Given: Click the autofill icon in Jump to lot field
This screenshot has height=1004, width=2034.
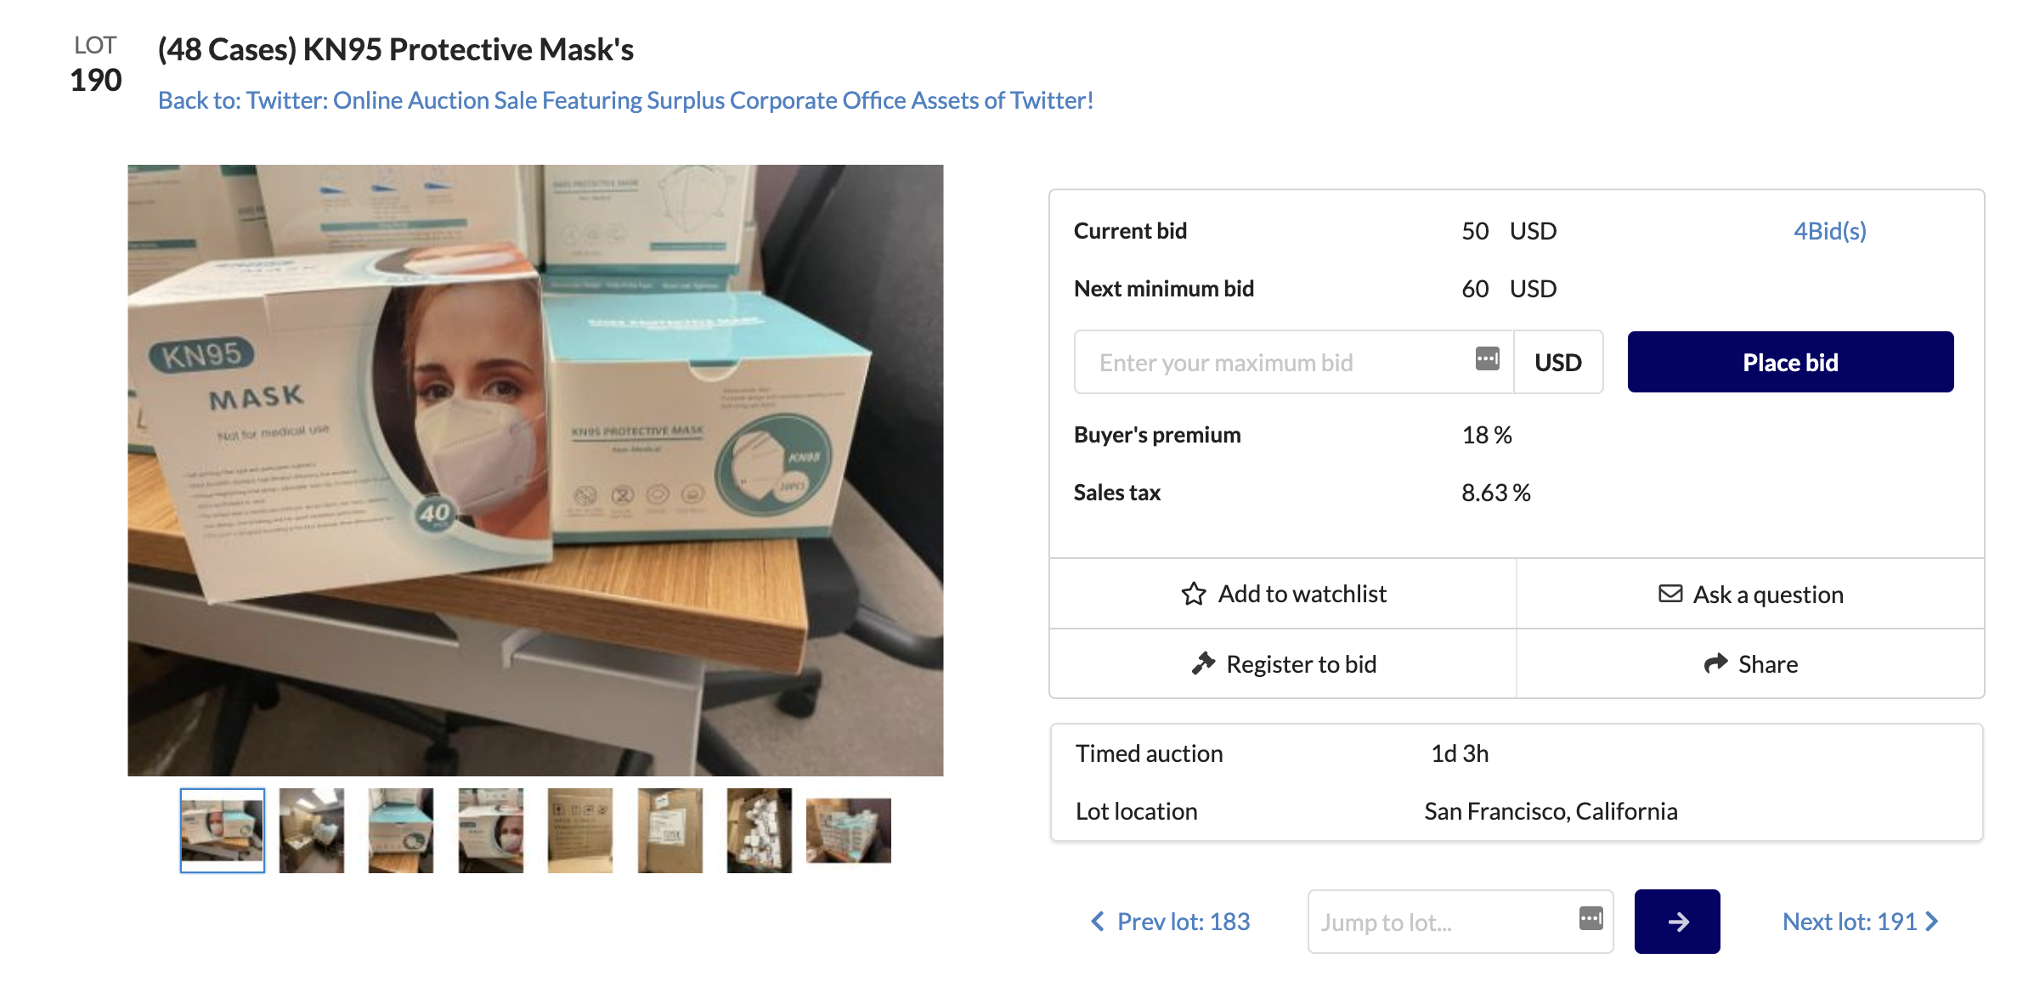Looking at the screenshot, I should [x=1590, y=918].
